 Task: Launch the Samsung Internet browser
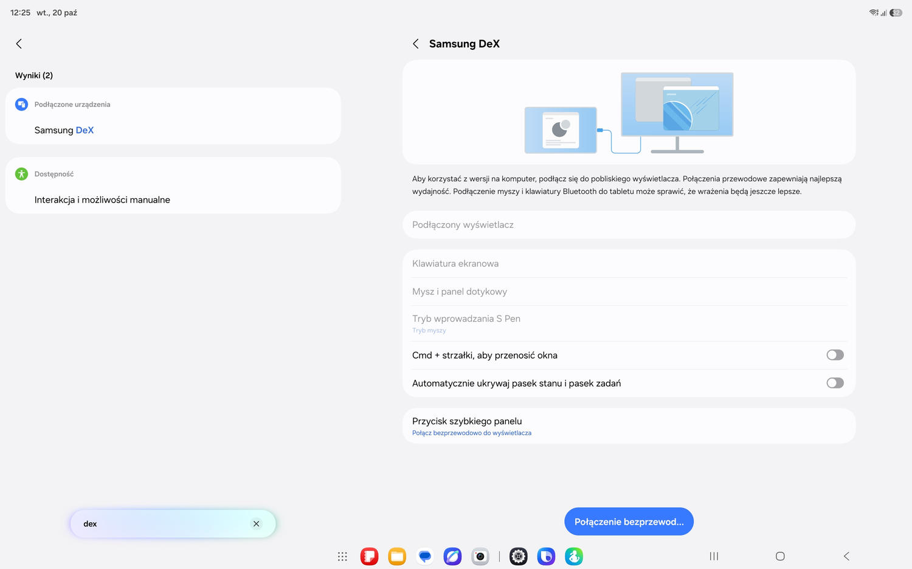tap(452, 556)
